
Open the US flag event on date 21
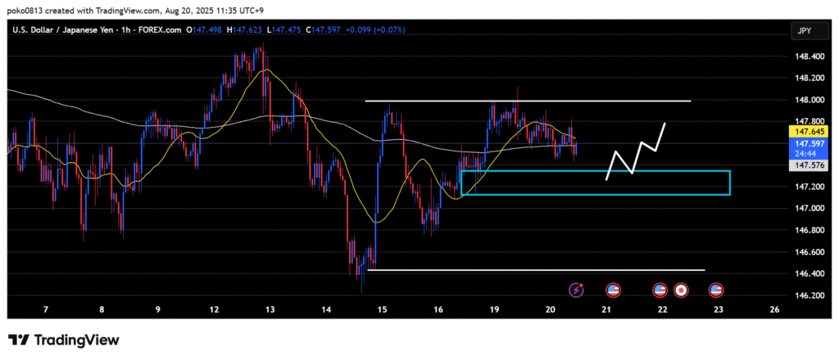[x=613, y=289]
